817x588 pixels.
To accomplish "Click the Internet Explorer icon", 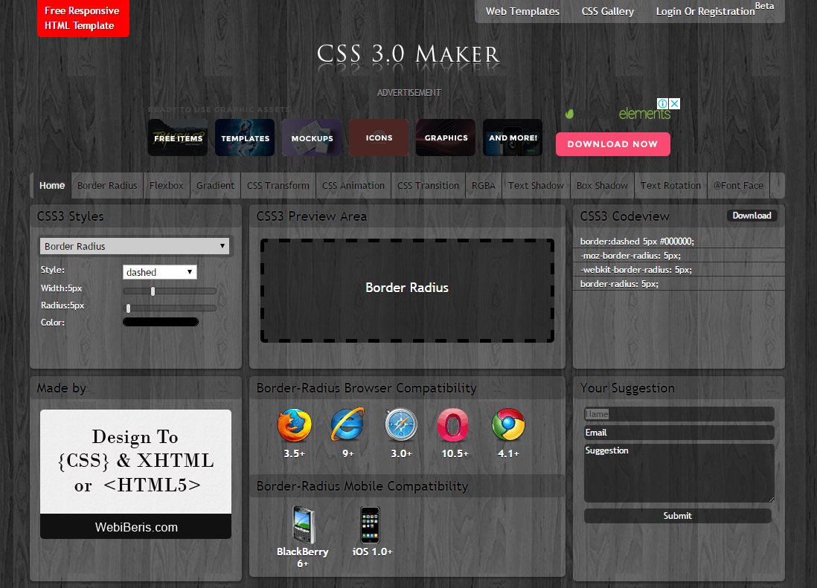I will [x=347, y=425].
